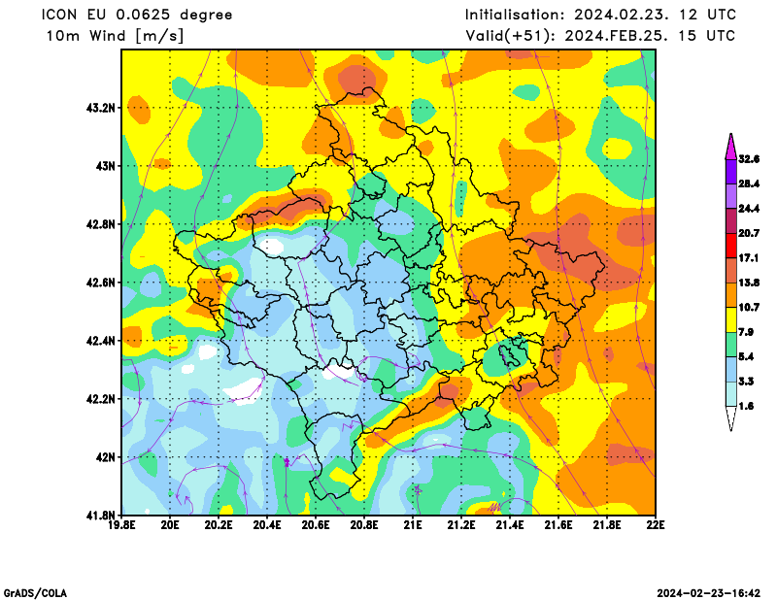The width and height of the screenshot is (777, 600).
Task: Select the dark violet colorbar segment
Action: [x=731, y=172]
